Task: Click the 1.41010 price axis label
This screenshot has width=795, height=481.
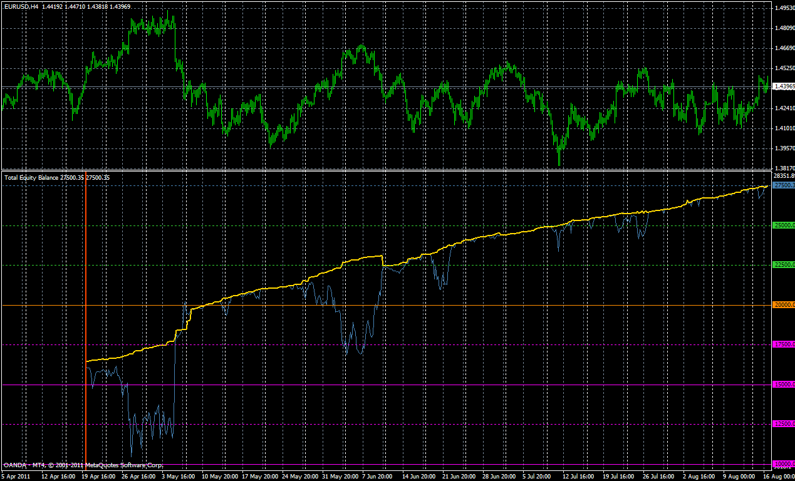Action: [x=785, y=128]
